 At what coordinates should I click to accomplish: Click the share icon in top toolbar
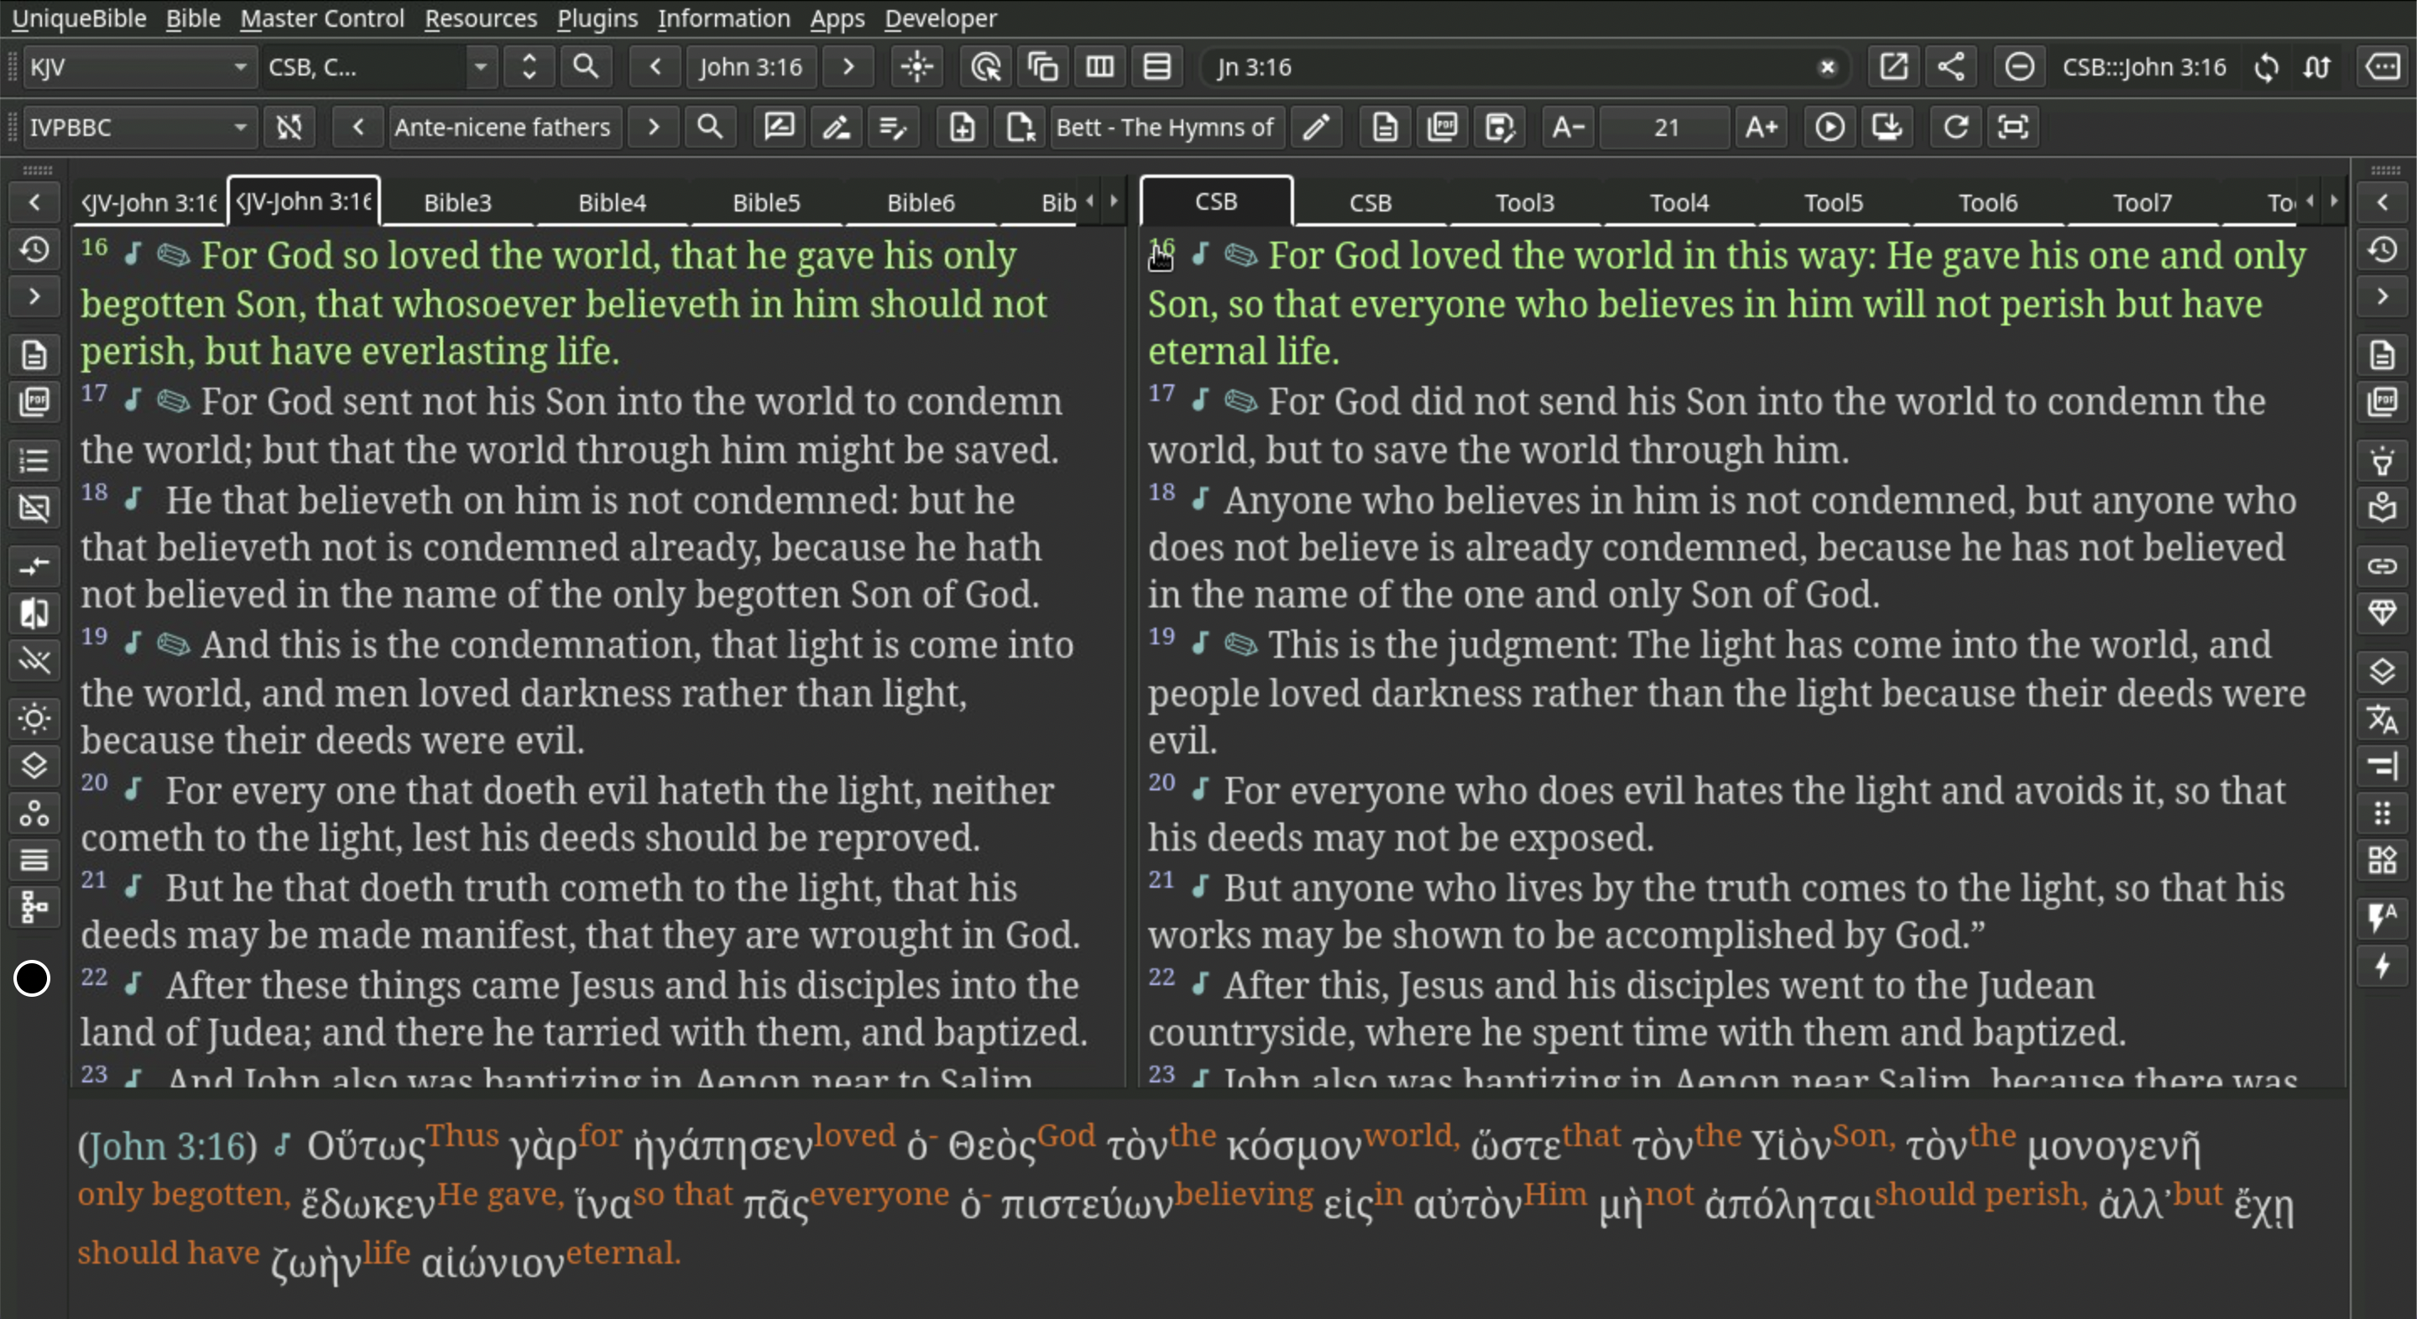tap(1950, 66)
